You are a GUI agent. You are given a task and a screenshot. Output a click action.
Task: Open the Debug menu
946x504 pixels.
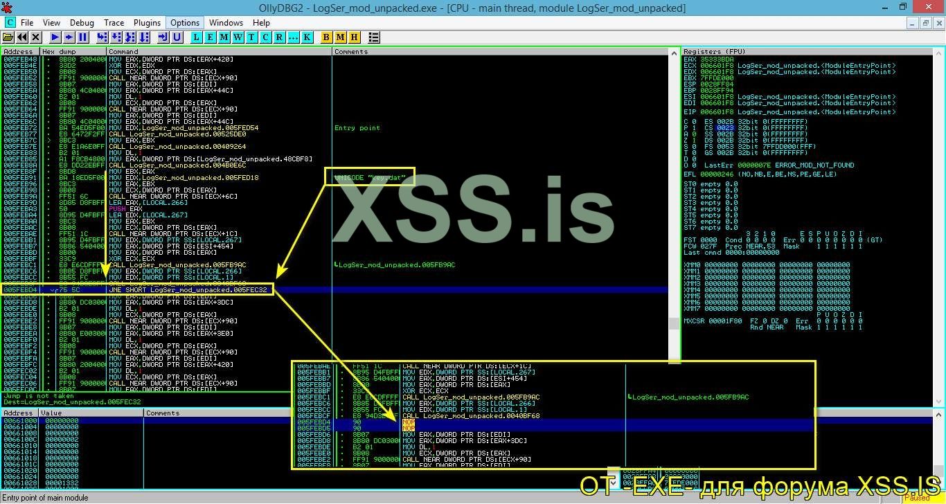point(82,23)
